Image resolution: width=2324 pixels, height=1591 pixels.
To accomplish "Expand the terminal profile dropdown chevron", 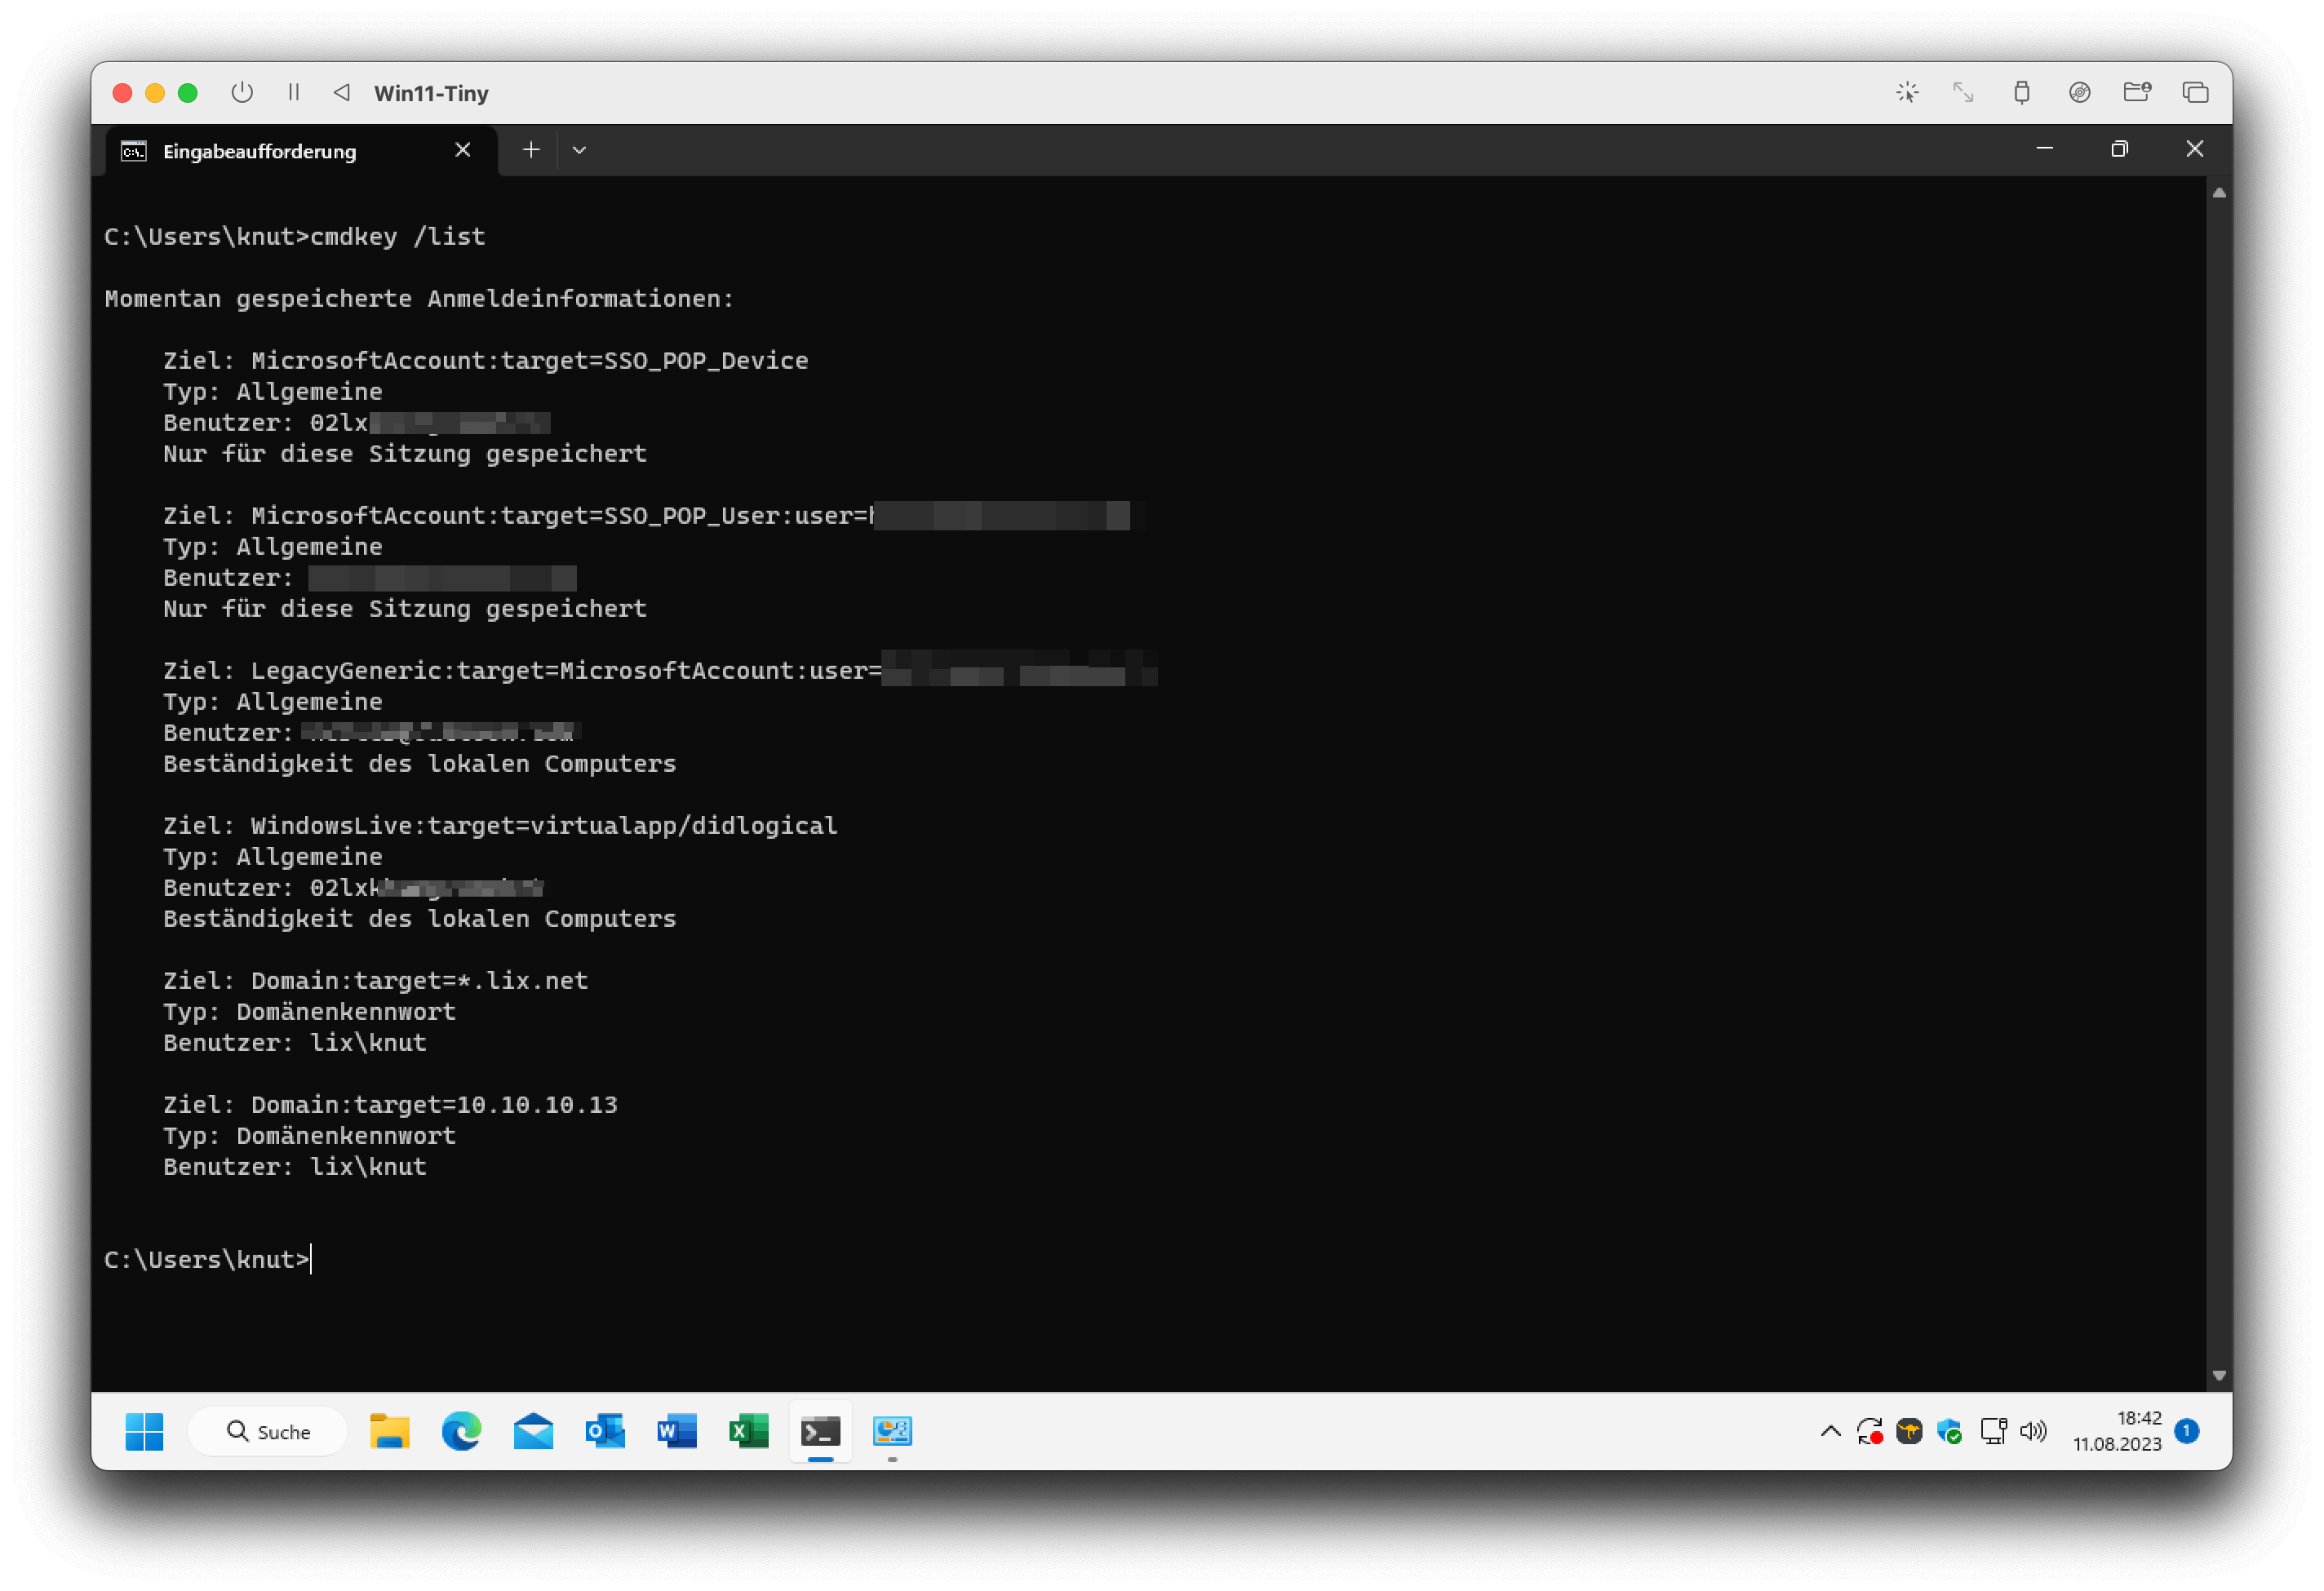I will pyautogui.click(x=579, y=151).
